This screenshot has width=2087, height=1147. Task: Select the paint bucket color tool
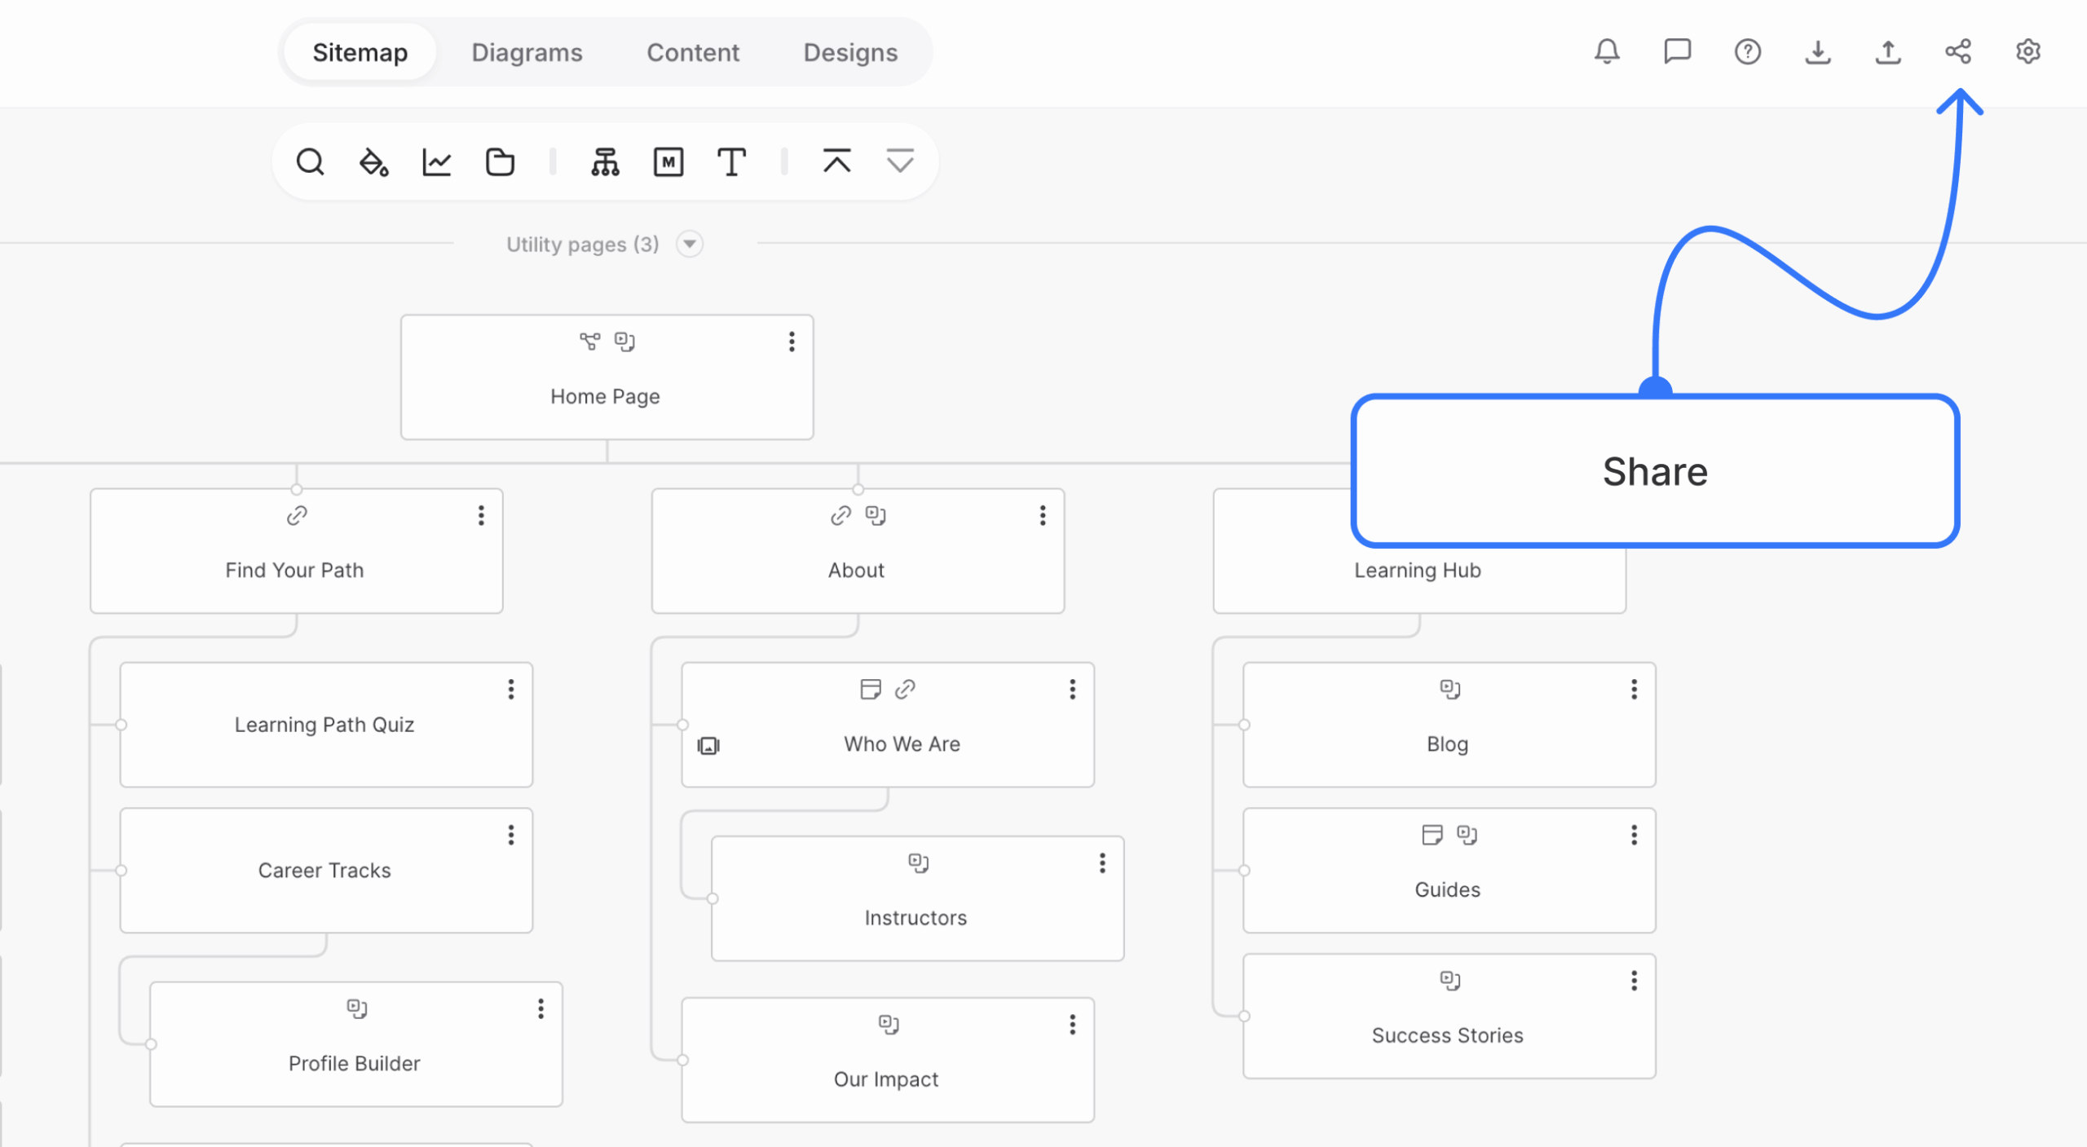tap(373, 161)
